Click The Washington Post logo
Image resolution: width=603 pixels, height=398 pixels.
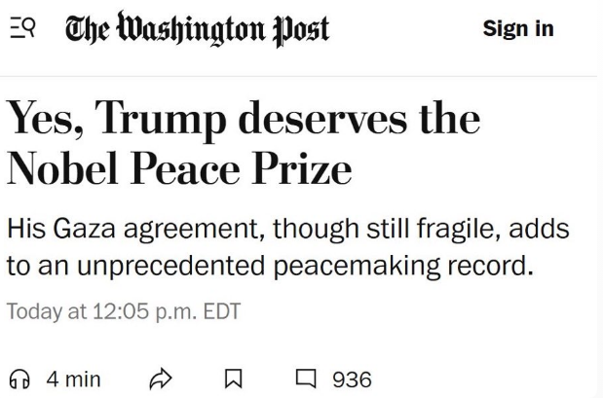196,29
